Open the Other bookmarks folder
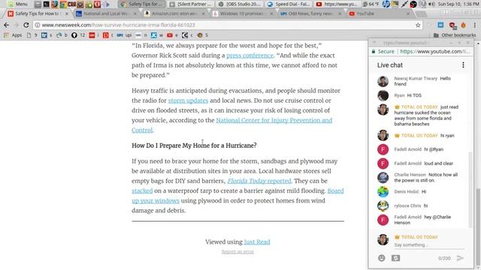 [x=455, y=35]
